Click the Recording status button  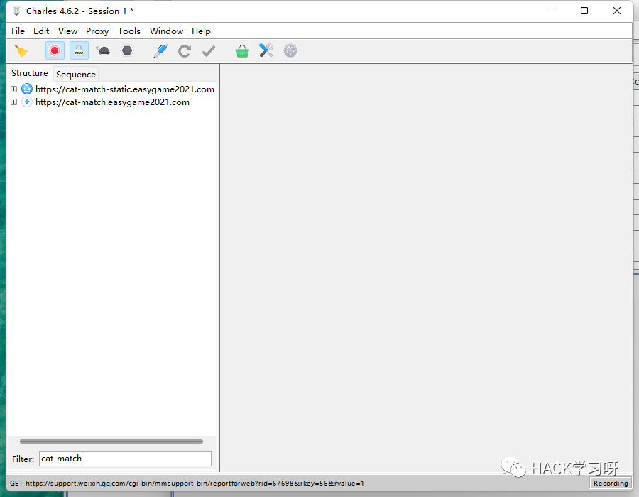[x=611, y=483]
